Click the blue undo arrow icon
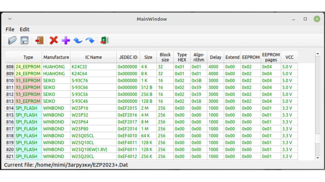This screenshot has width=325, height=182. pos(78,40)
